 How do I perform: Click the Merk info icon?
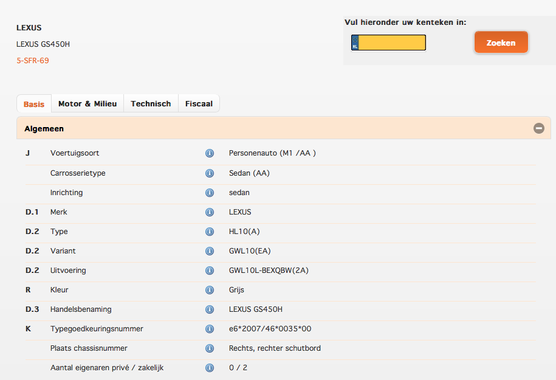(x=210, y=212)
